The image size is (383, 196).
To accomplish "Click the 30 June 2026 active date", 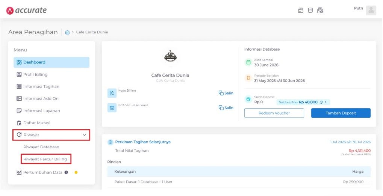I will click(x=266, y=65).
